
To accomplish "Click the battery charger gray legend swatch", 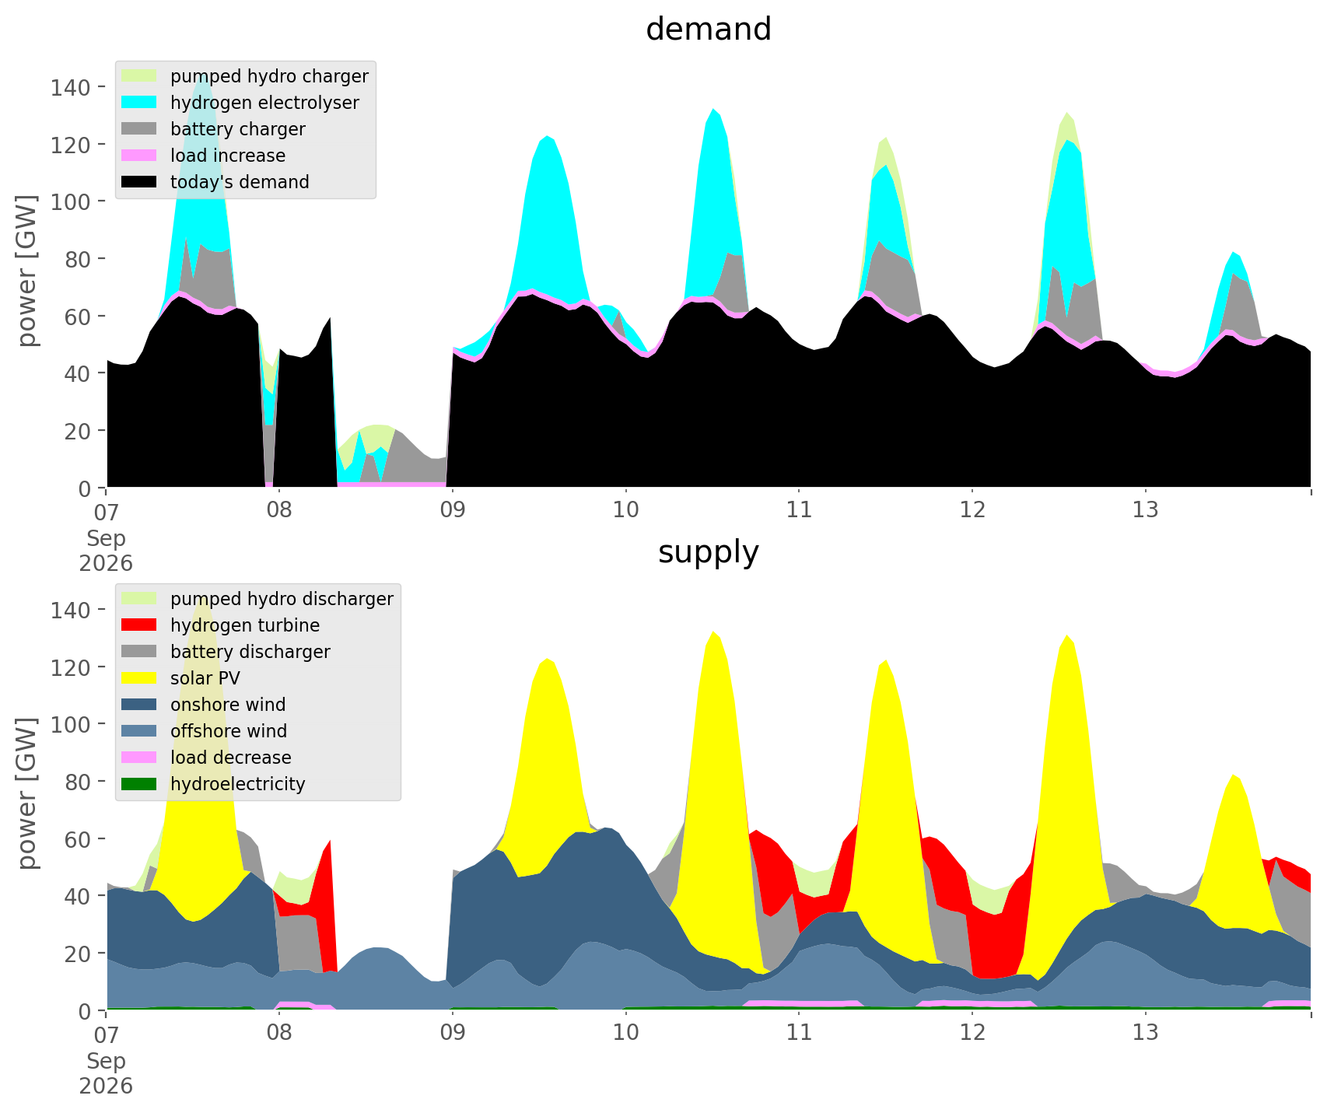I will pos(141,129).
